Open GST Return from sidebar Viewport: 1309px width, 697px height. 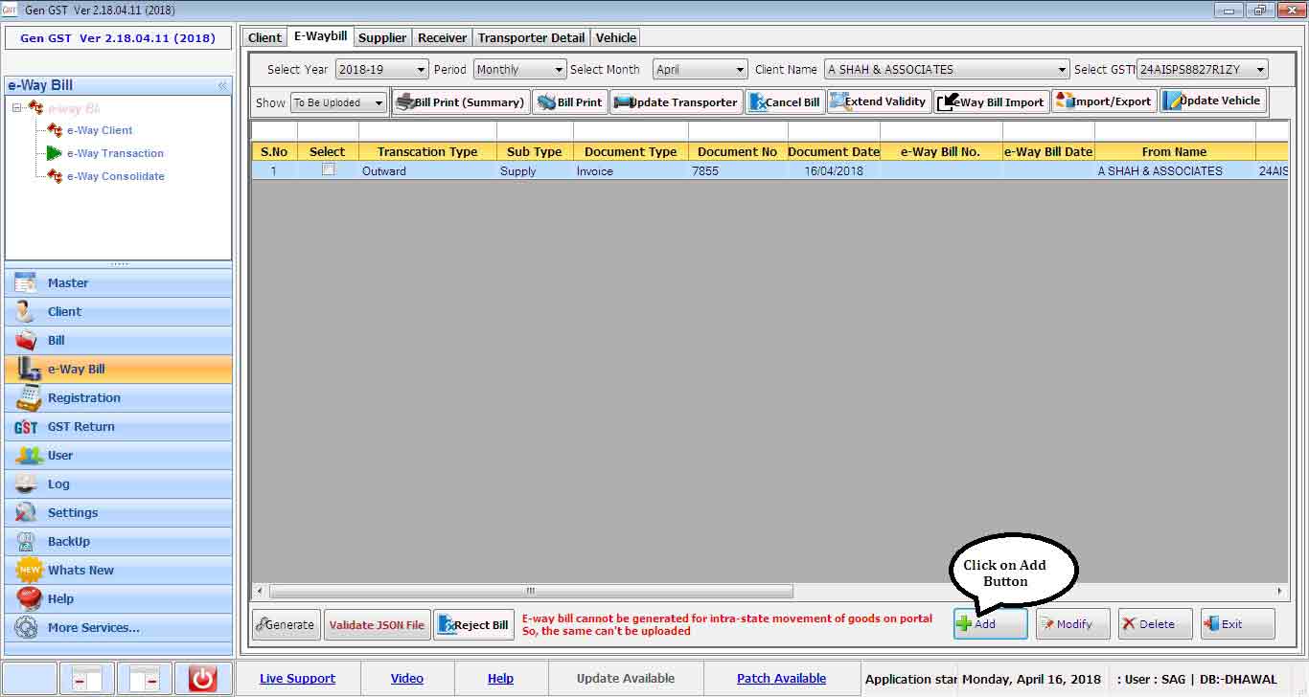click(80, 427)
